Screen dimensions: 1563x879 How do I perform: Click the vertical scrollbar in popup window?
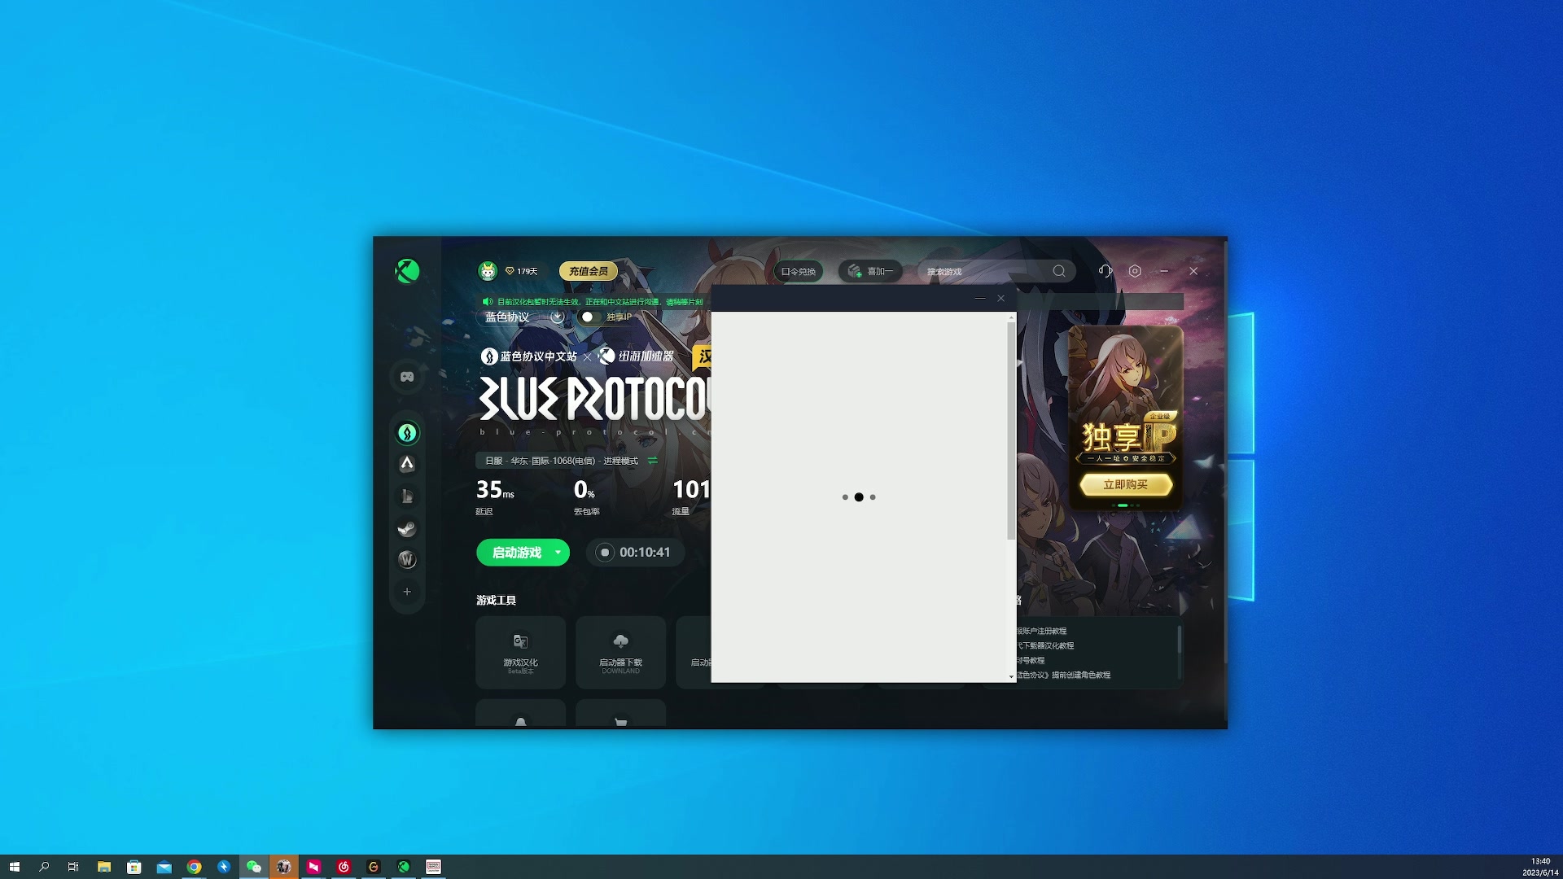click(x=1011, y=431)
